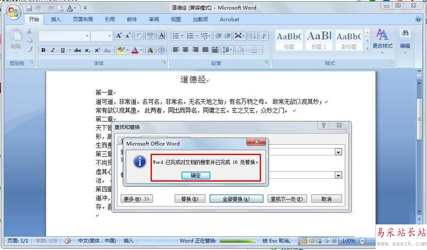Screen dimensions: 427x250
Task: Open the paragraph dialog launcher
Action: coord(266,63)
